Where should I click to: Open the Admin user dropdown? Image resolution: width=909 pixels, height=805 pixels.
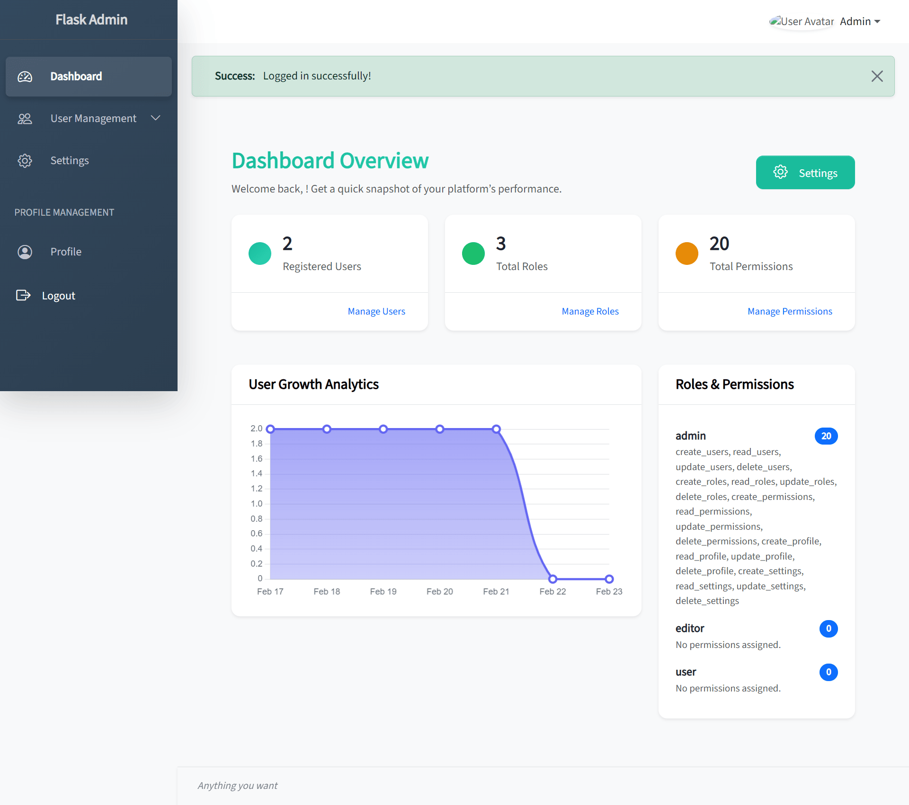tap(860, 21)
